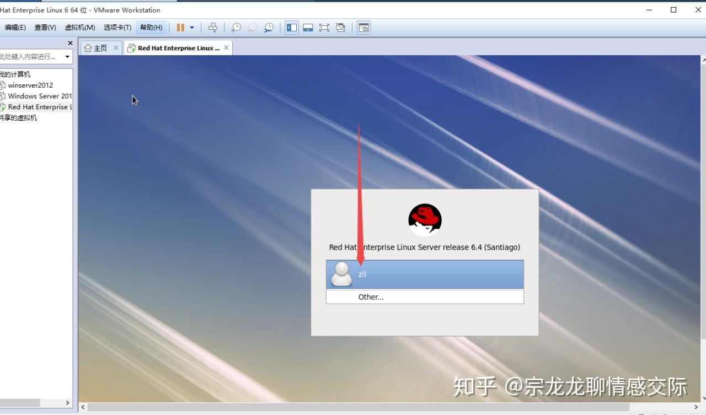Viewport: 706px width, 415px height.
Task: Pause the virtual machine with orange pause icon
Action: (x=180, y=28)
